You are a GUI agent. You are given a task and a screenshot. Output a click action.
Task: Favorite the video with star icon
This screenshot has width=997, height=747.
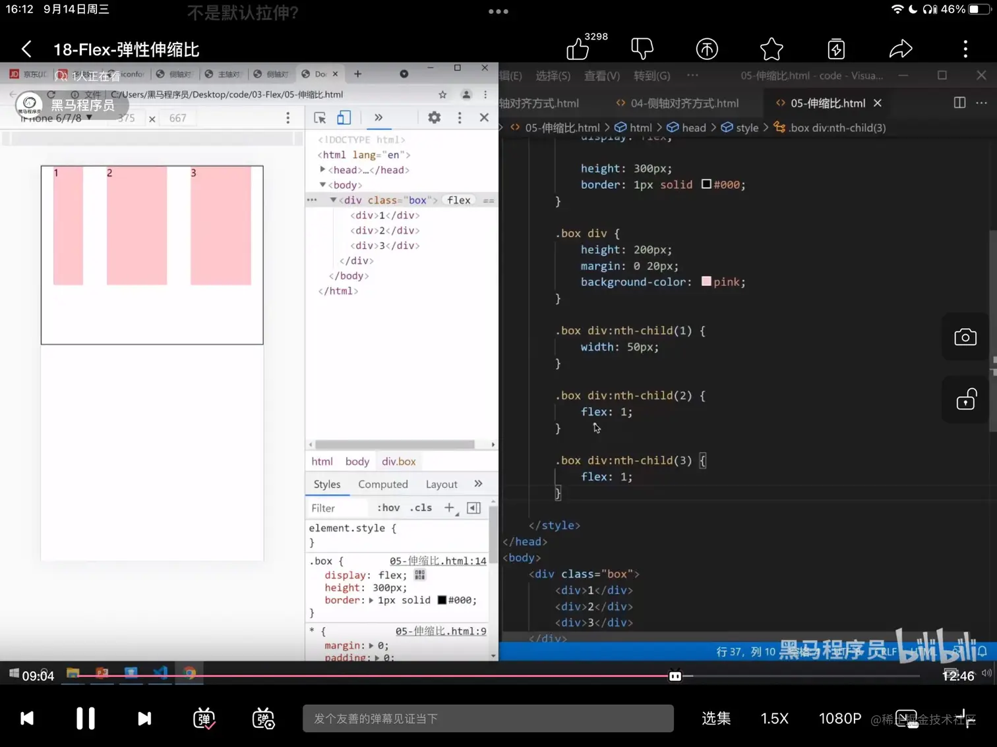[x=771, y=49]
